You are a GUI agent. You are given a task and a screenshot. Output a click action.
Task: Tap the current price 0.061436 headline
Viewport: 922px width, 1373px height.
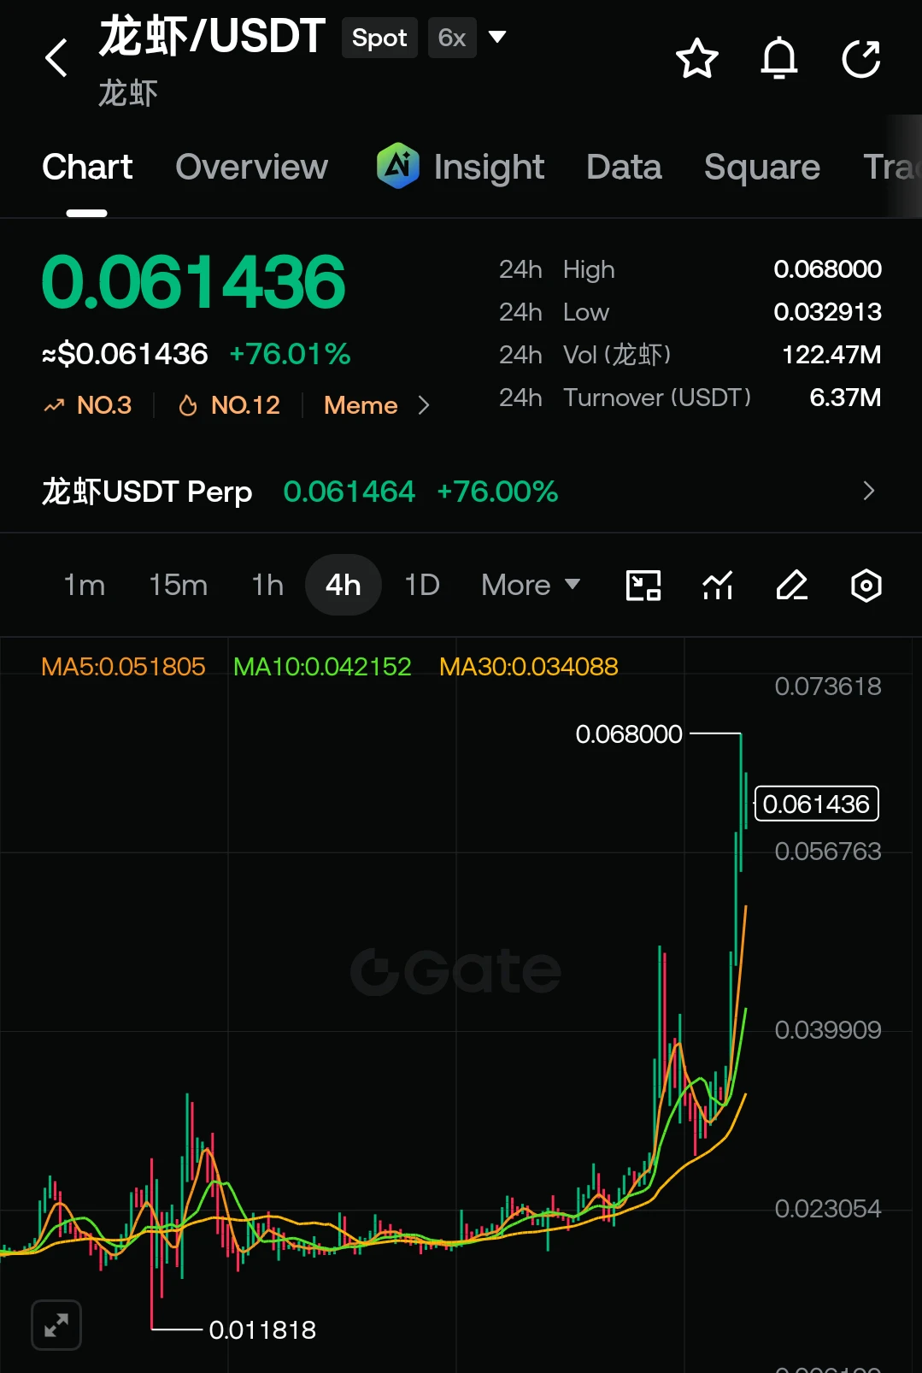pos(193,282)
